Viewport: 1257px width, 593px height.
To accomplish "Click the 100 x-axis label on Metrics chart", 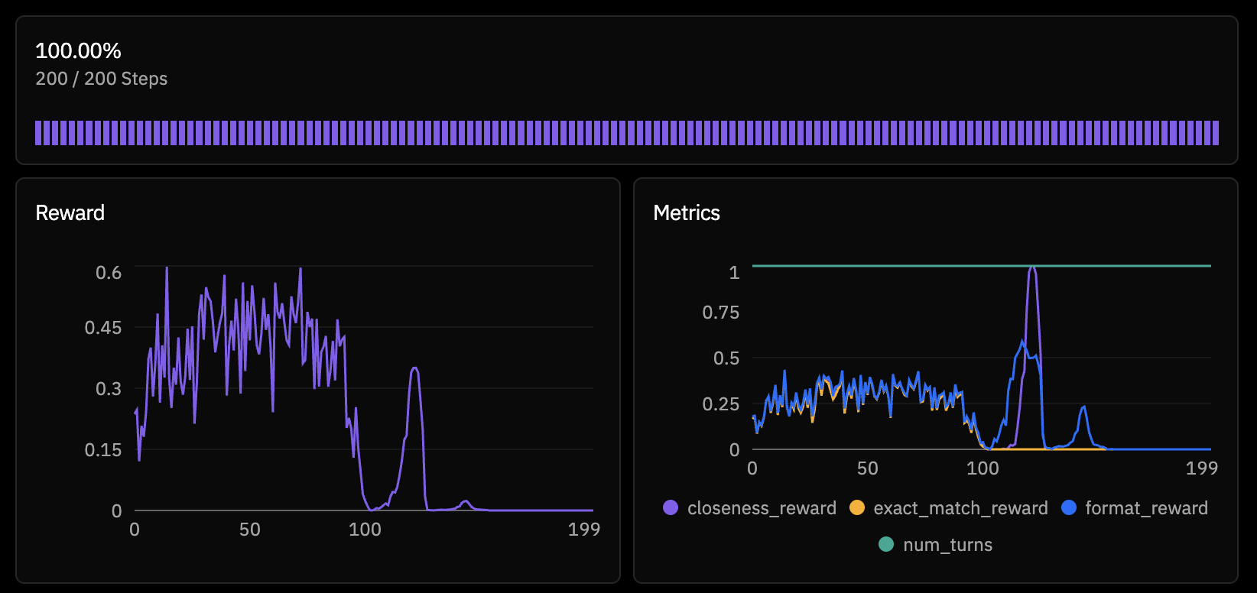I will tap(983, 468).
